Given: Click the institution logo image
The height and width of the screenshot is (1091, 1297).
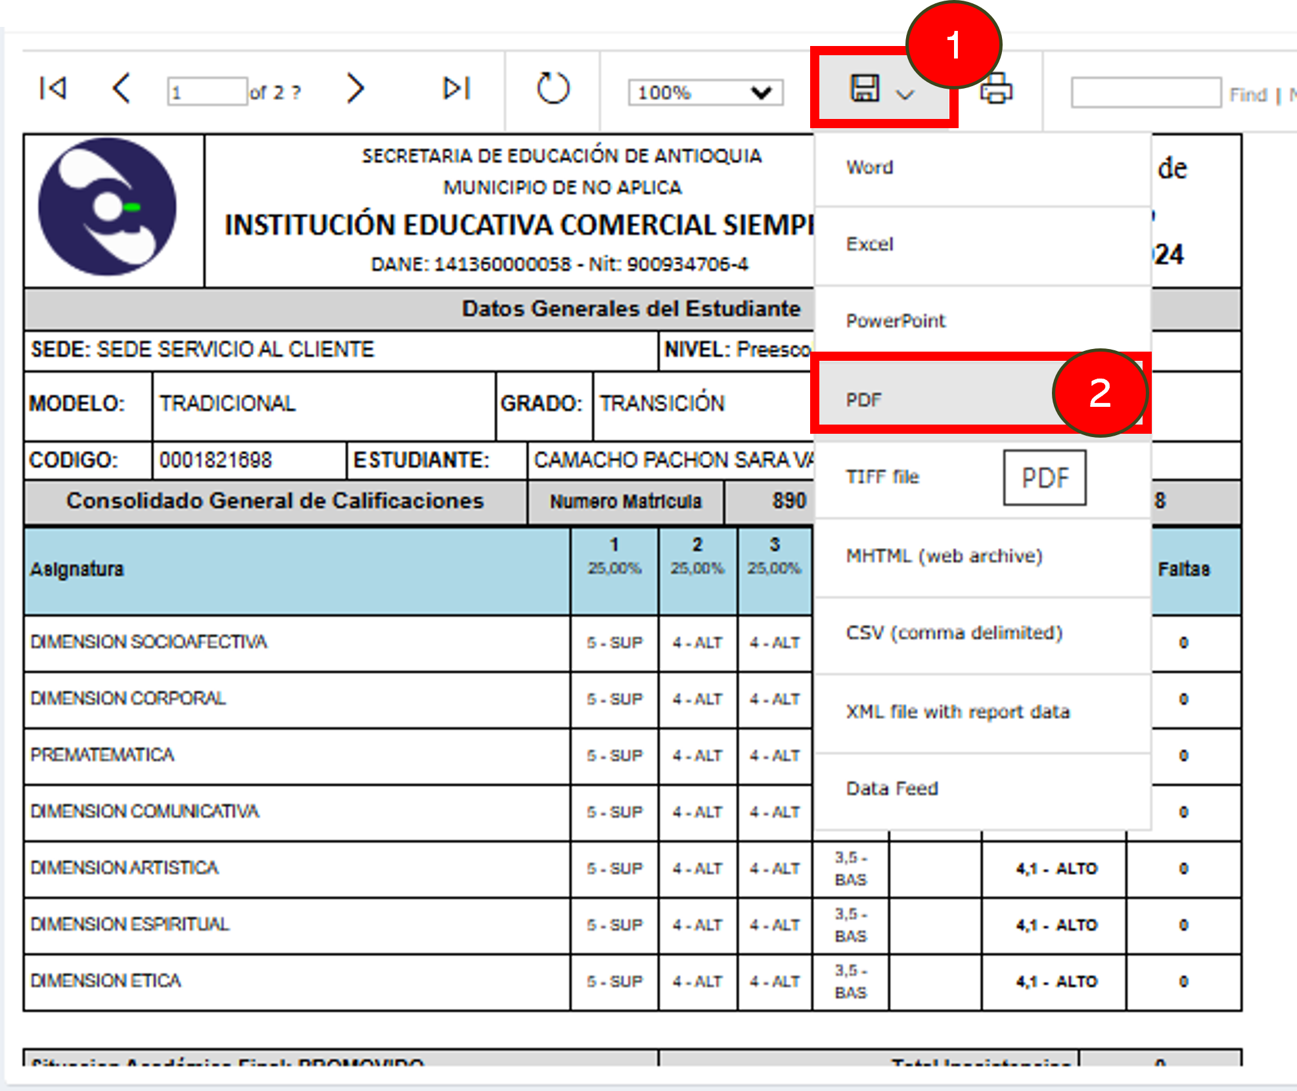Looking at the screenshot, I should [x=108, y=207].
